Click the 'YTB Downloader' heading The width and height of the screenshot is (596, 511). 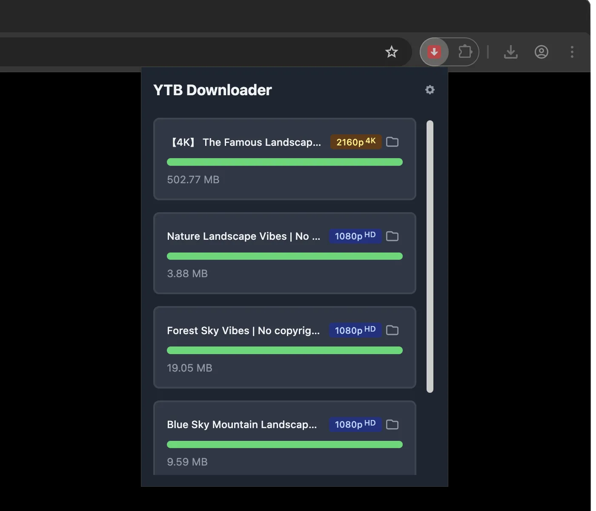(212, 90)
